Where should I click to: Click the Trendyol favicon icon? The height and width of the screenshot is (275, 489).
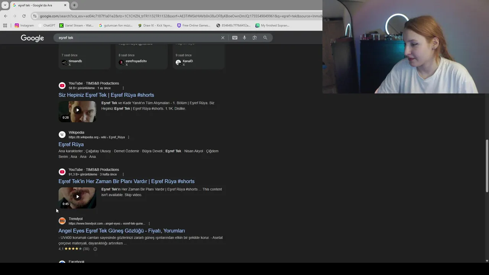click(62, 221)
